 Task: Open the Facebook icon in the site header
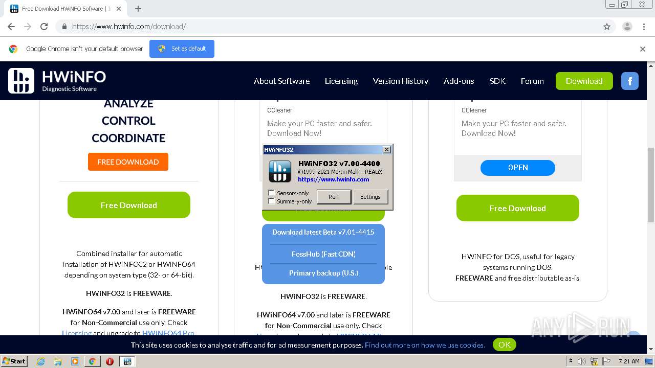pyautogui.click(x=630, y=81)
